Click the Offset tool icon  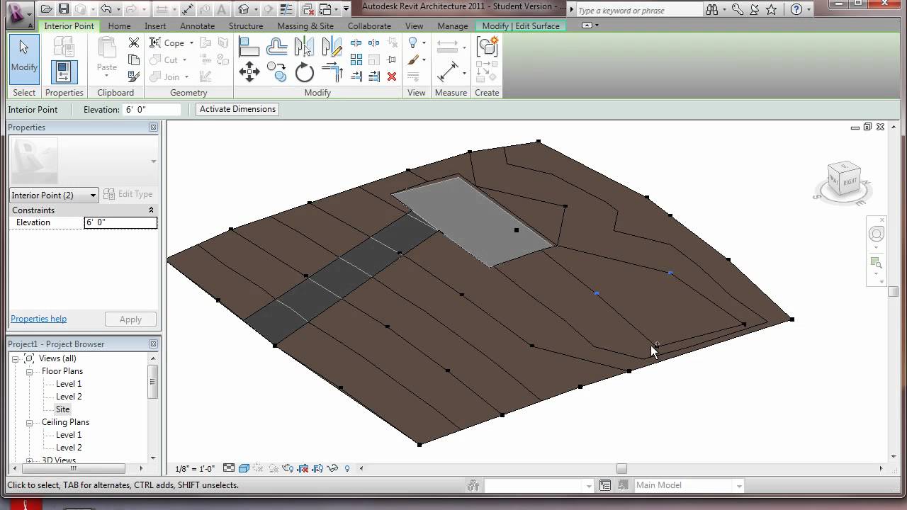[277, 47]
